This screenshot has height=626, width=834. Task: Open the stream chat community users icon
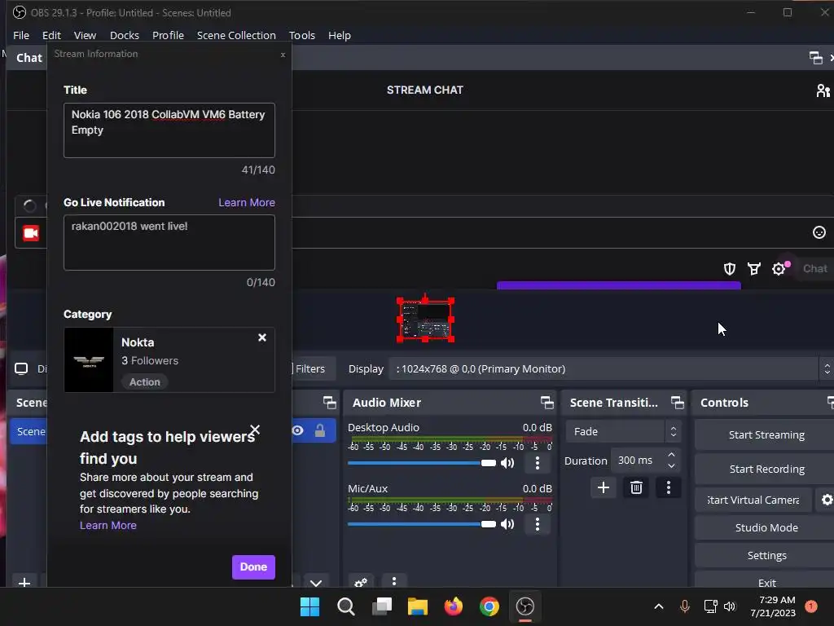(823, 90)
